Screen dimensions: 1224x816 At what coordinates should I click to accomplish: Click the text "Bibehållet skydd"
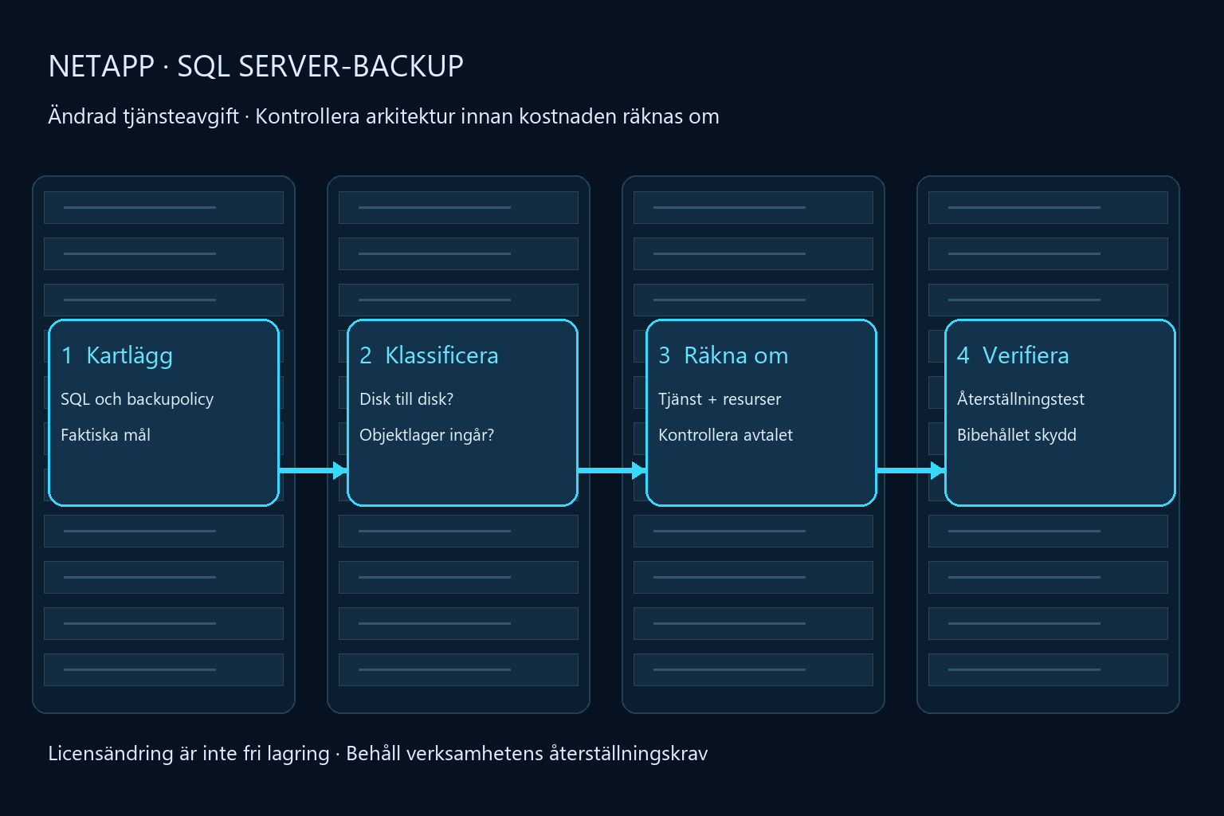point(1017,435)
